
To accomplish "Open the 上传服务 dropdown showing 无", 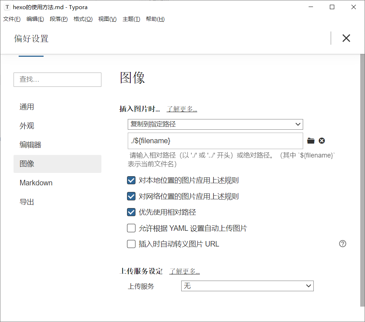I will tap(247, 286).
